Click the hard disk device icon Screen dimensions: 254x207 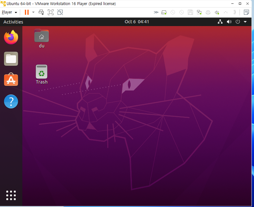click(164, 12)
